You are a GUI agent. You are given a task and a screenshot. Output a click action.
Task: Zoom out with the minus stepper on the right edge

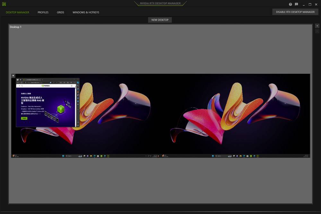pos(317,31)
